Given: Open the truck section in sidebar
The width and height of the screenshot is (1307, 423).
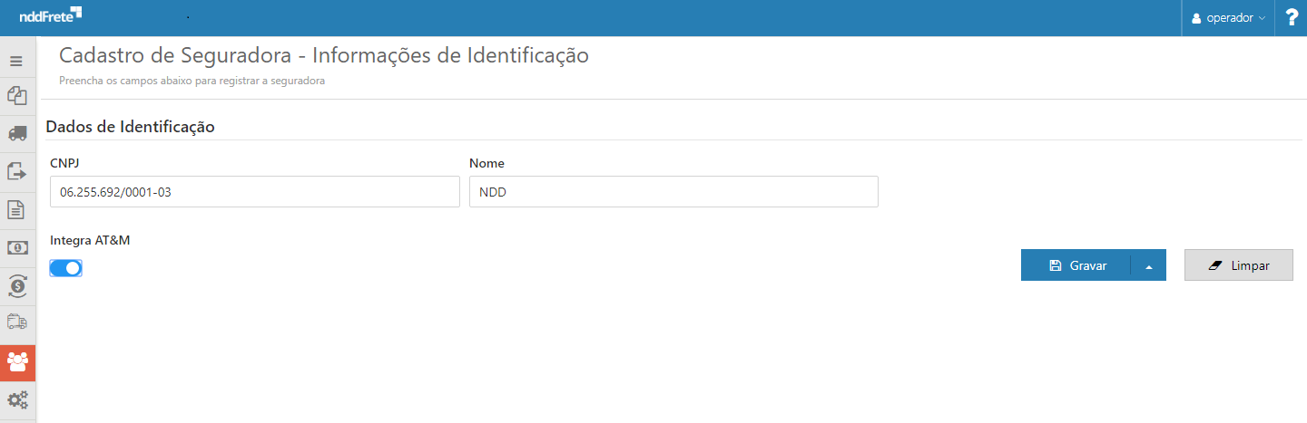Looking at the screenshot, I should 16,133.
